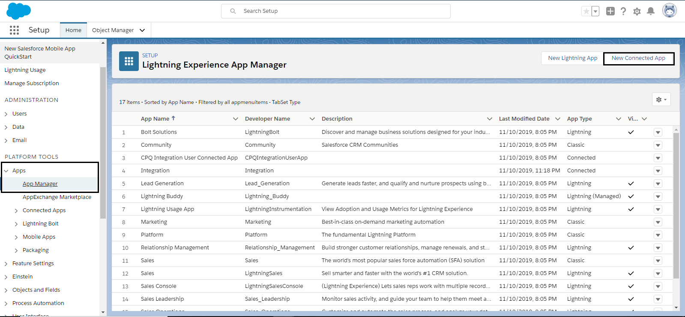This screenshot has height=317, width=685.
Task: Expand the Email tree node
Action: [6, 140]
